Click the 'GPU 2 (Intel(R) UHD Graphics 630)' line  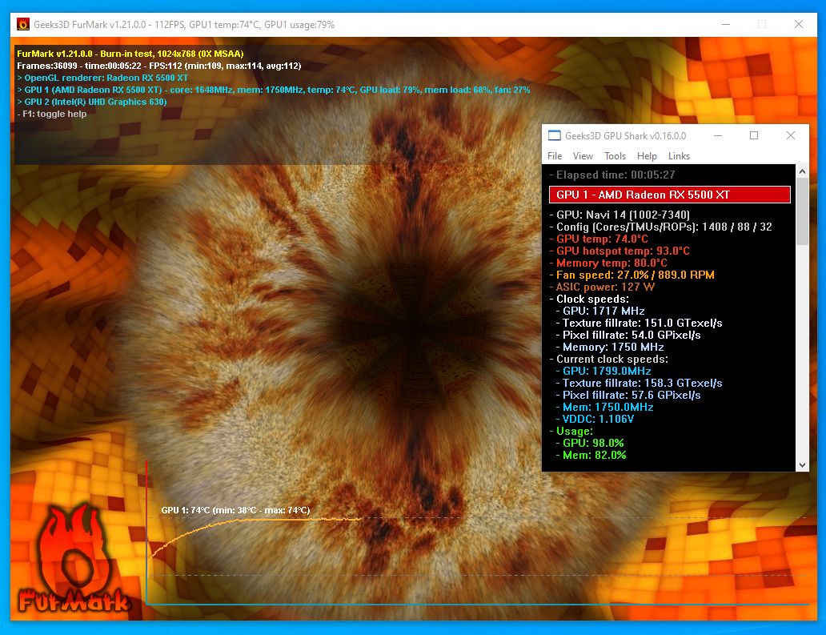click(92, 102)
